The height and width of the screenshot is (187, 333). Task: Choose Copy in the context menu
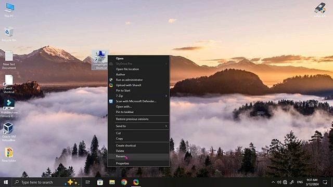click(x=139, y=139)
